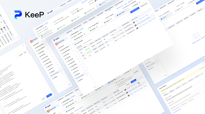This screenshot has width=205, height=114.
Task: Open Observability tab in front window
Action: point(100,14)
